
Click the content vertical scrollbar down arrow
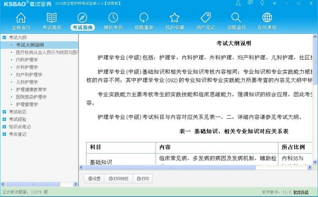coord(315,162)
